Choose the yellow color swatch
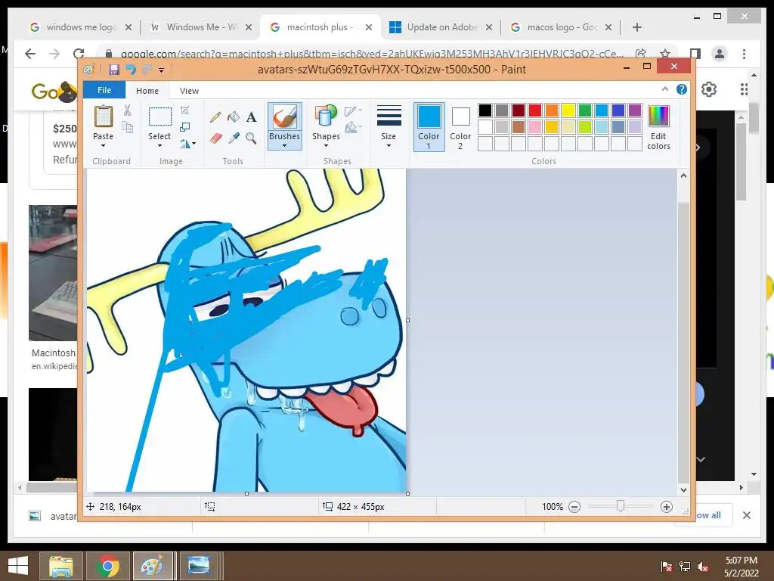The height and width of the screenshot is (581, 774). pos(568,110)
